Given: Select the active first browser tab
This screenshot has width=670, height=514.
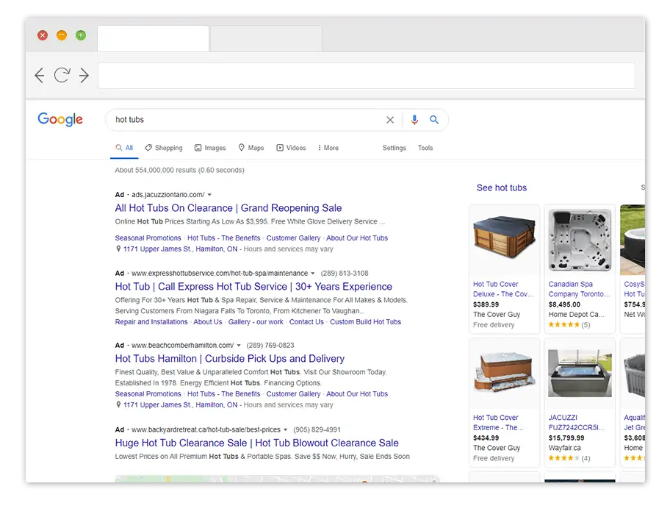Looking at the screenshot, I should [153, 38].
